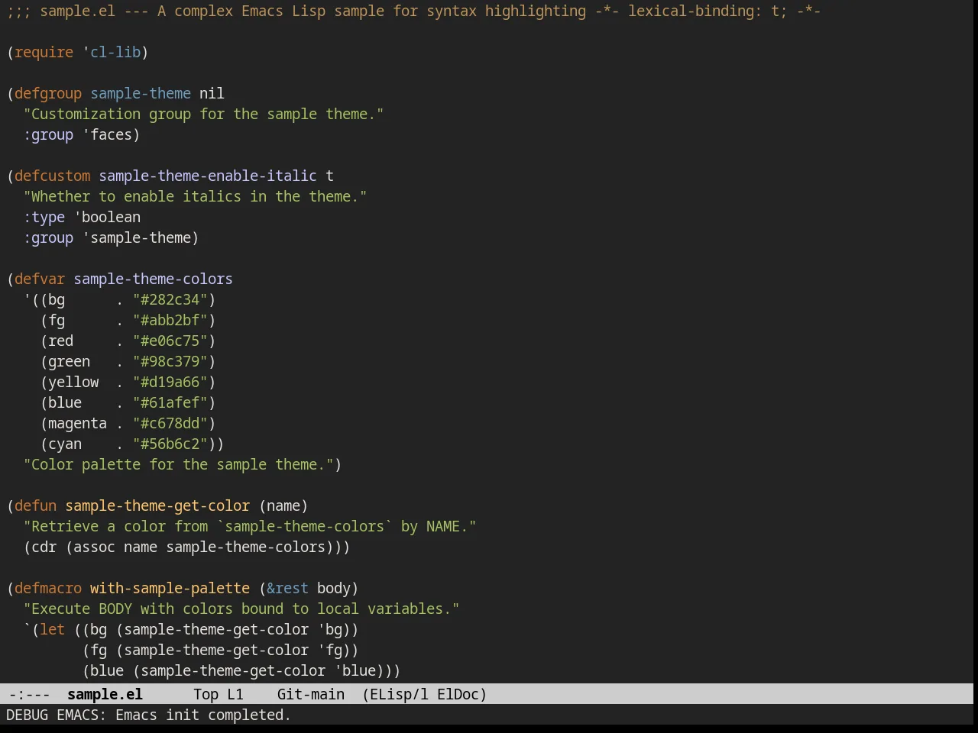The width and height of the screenshot is (978, 733).
Task: Click 'lexical-binding: t' in the header comment
Action: pos(703,11)
